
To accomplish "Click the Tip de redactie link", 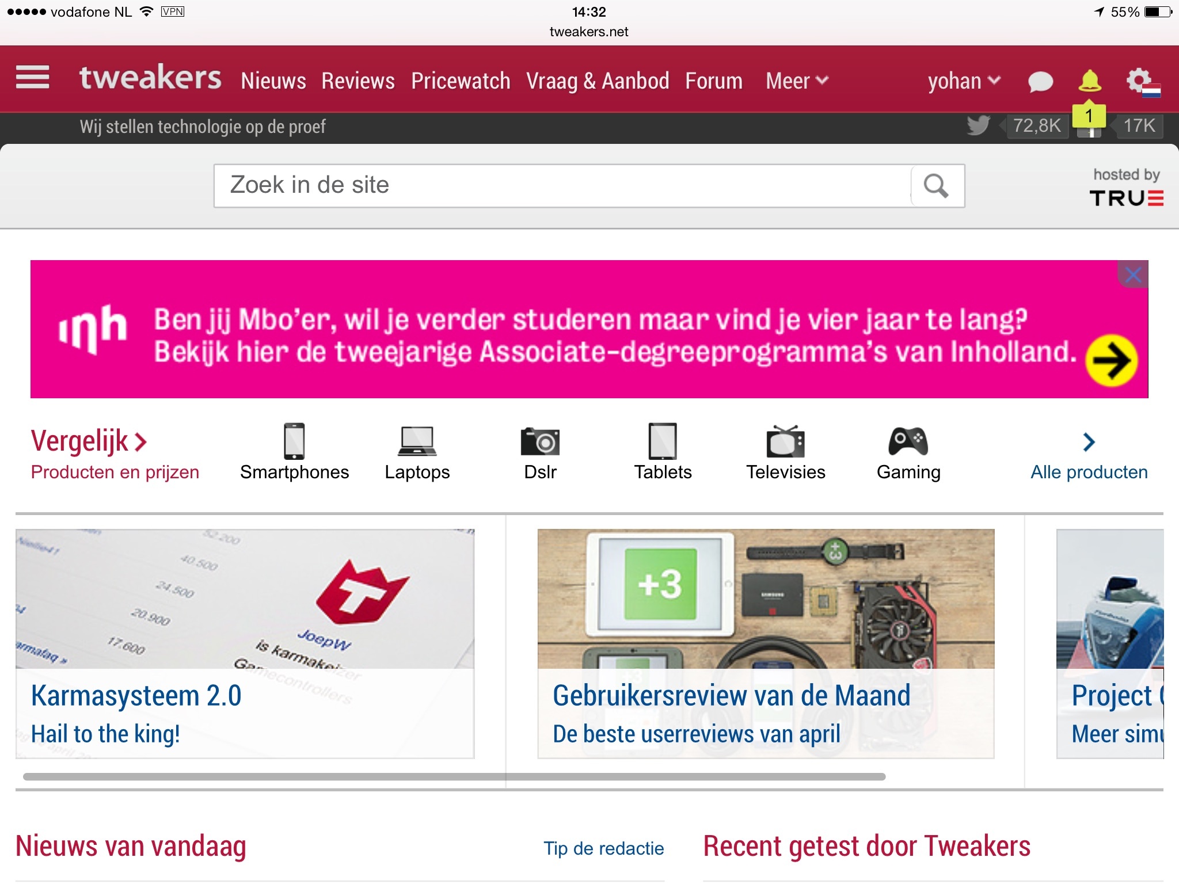I will (x=604, y=848).
